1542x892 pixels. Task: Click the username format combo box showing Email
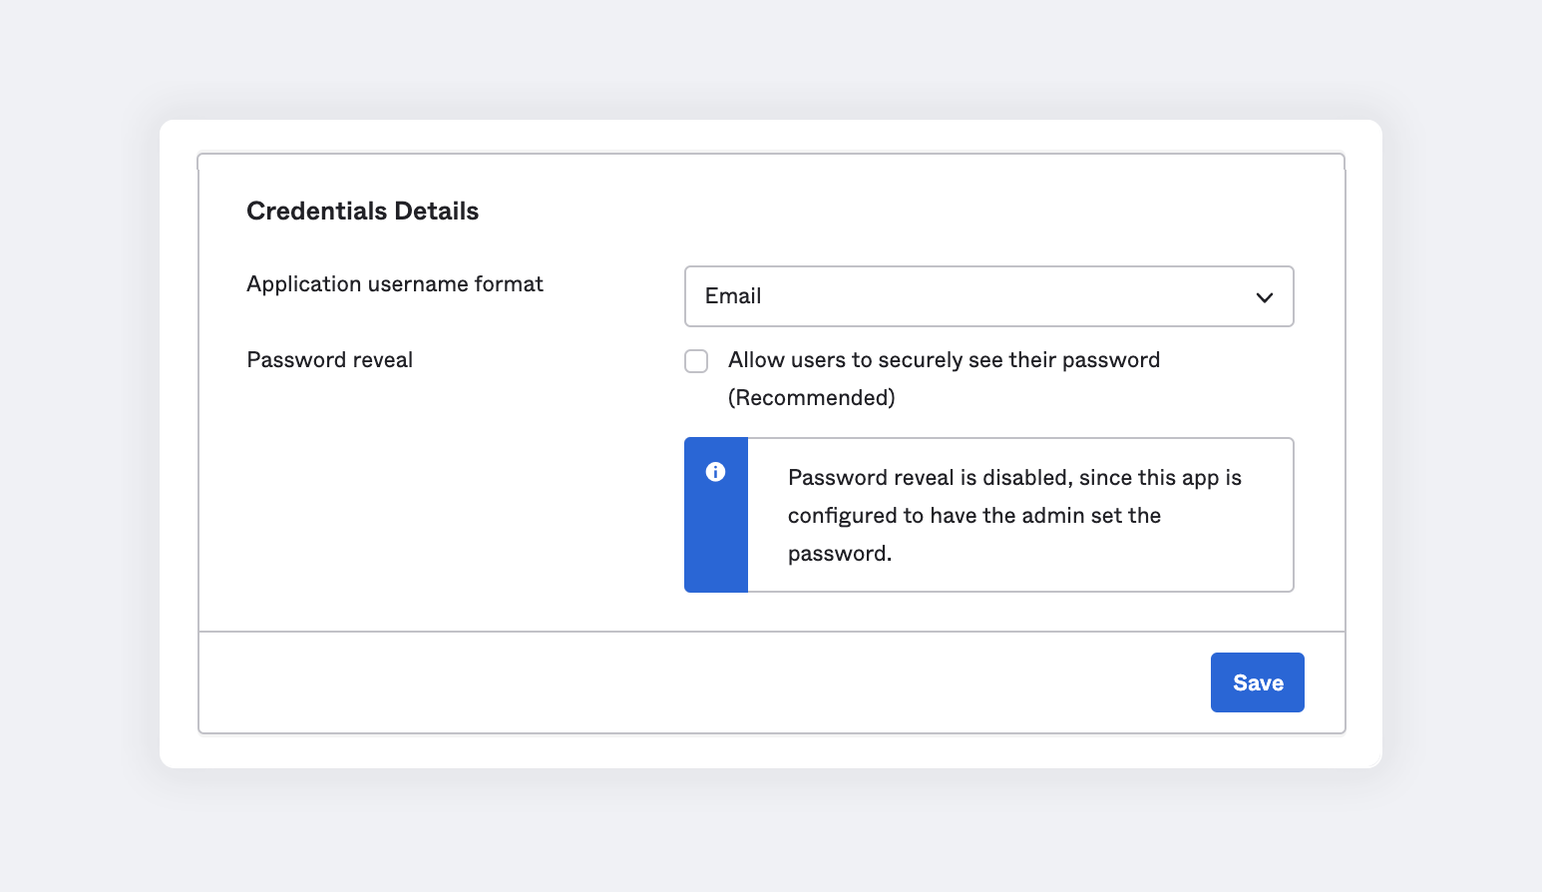tap(988, 296)
